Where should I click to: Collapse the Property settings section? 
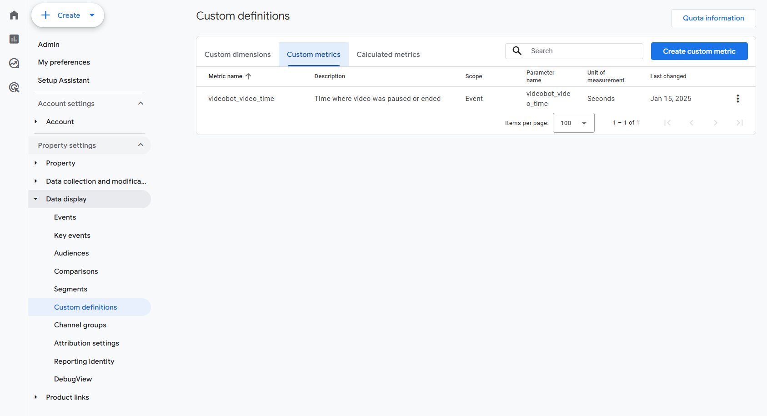[x=140, y=145]
